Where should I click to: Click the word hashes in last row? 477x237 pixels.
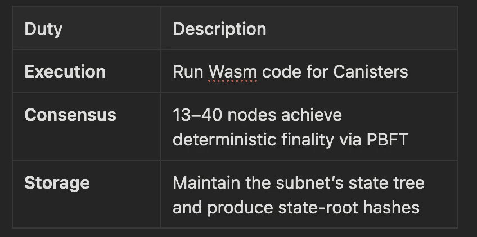(x=391, y=207)
